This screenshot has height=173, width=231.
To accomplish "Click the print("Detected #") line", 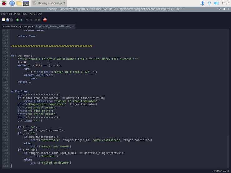I will coord(91,140).
